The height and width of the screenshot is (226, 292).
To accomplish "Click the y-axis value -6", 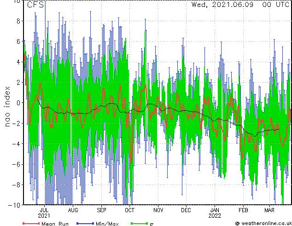I will coord(16,164).
